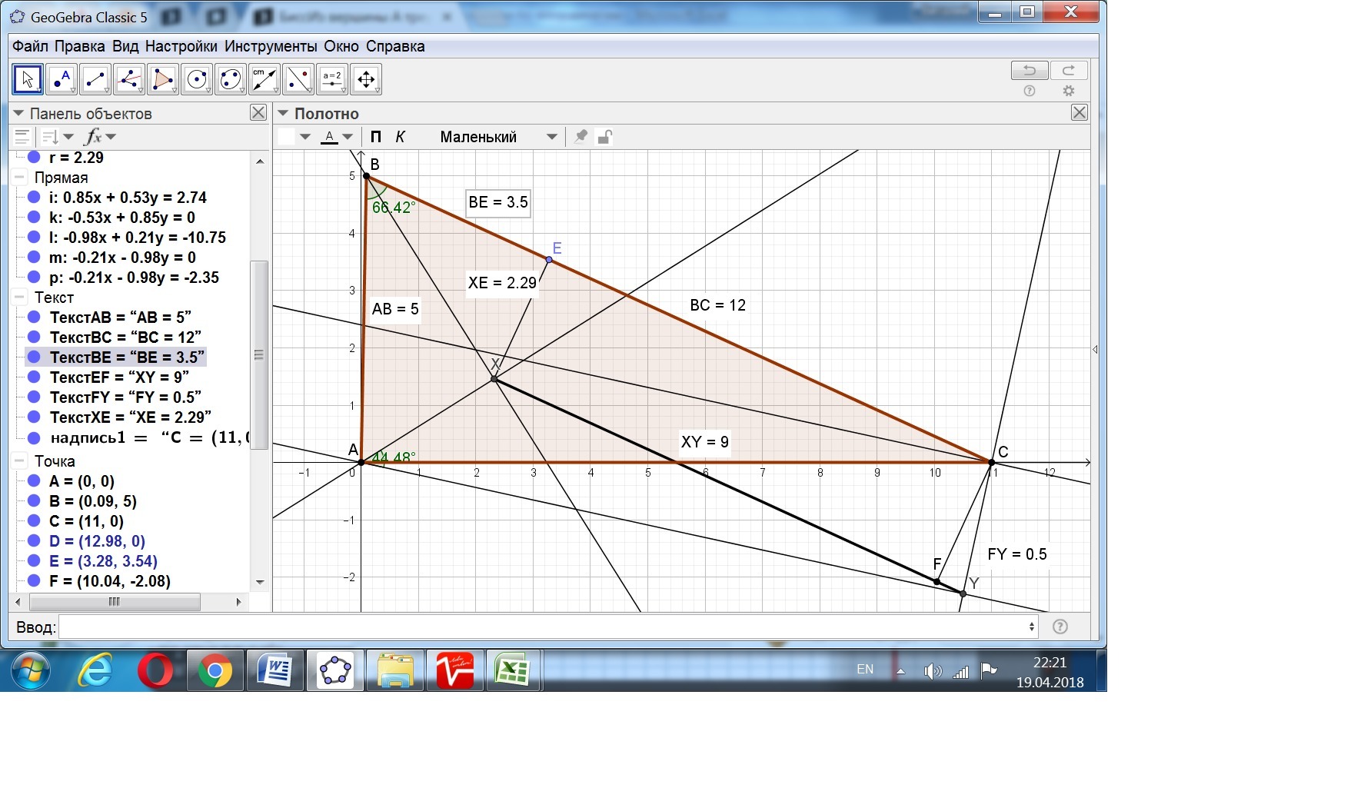This screenshot has width=1364, height=798.
Task: Select the Move arrow tool
Action: coord(28,79)
